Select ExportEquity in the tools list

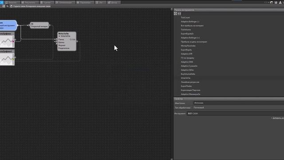(x=186, y=50)
